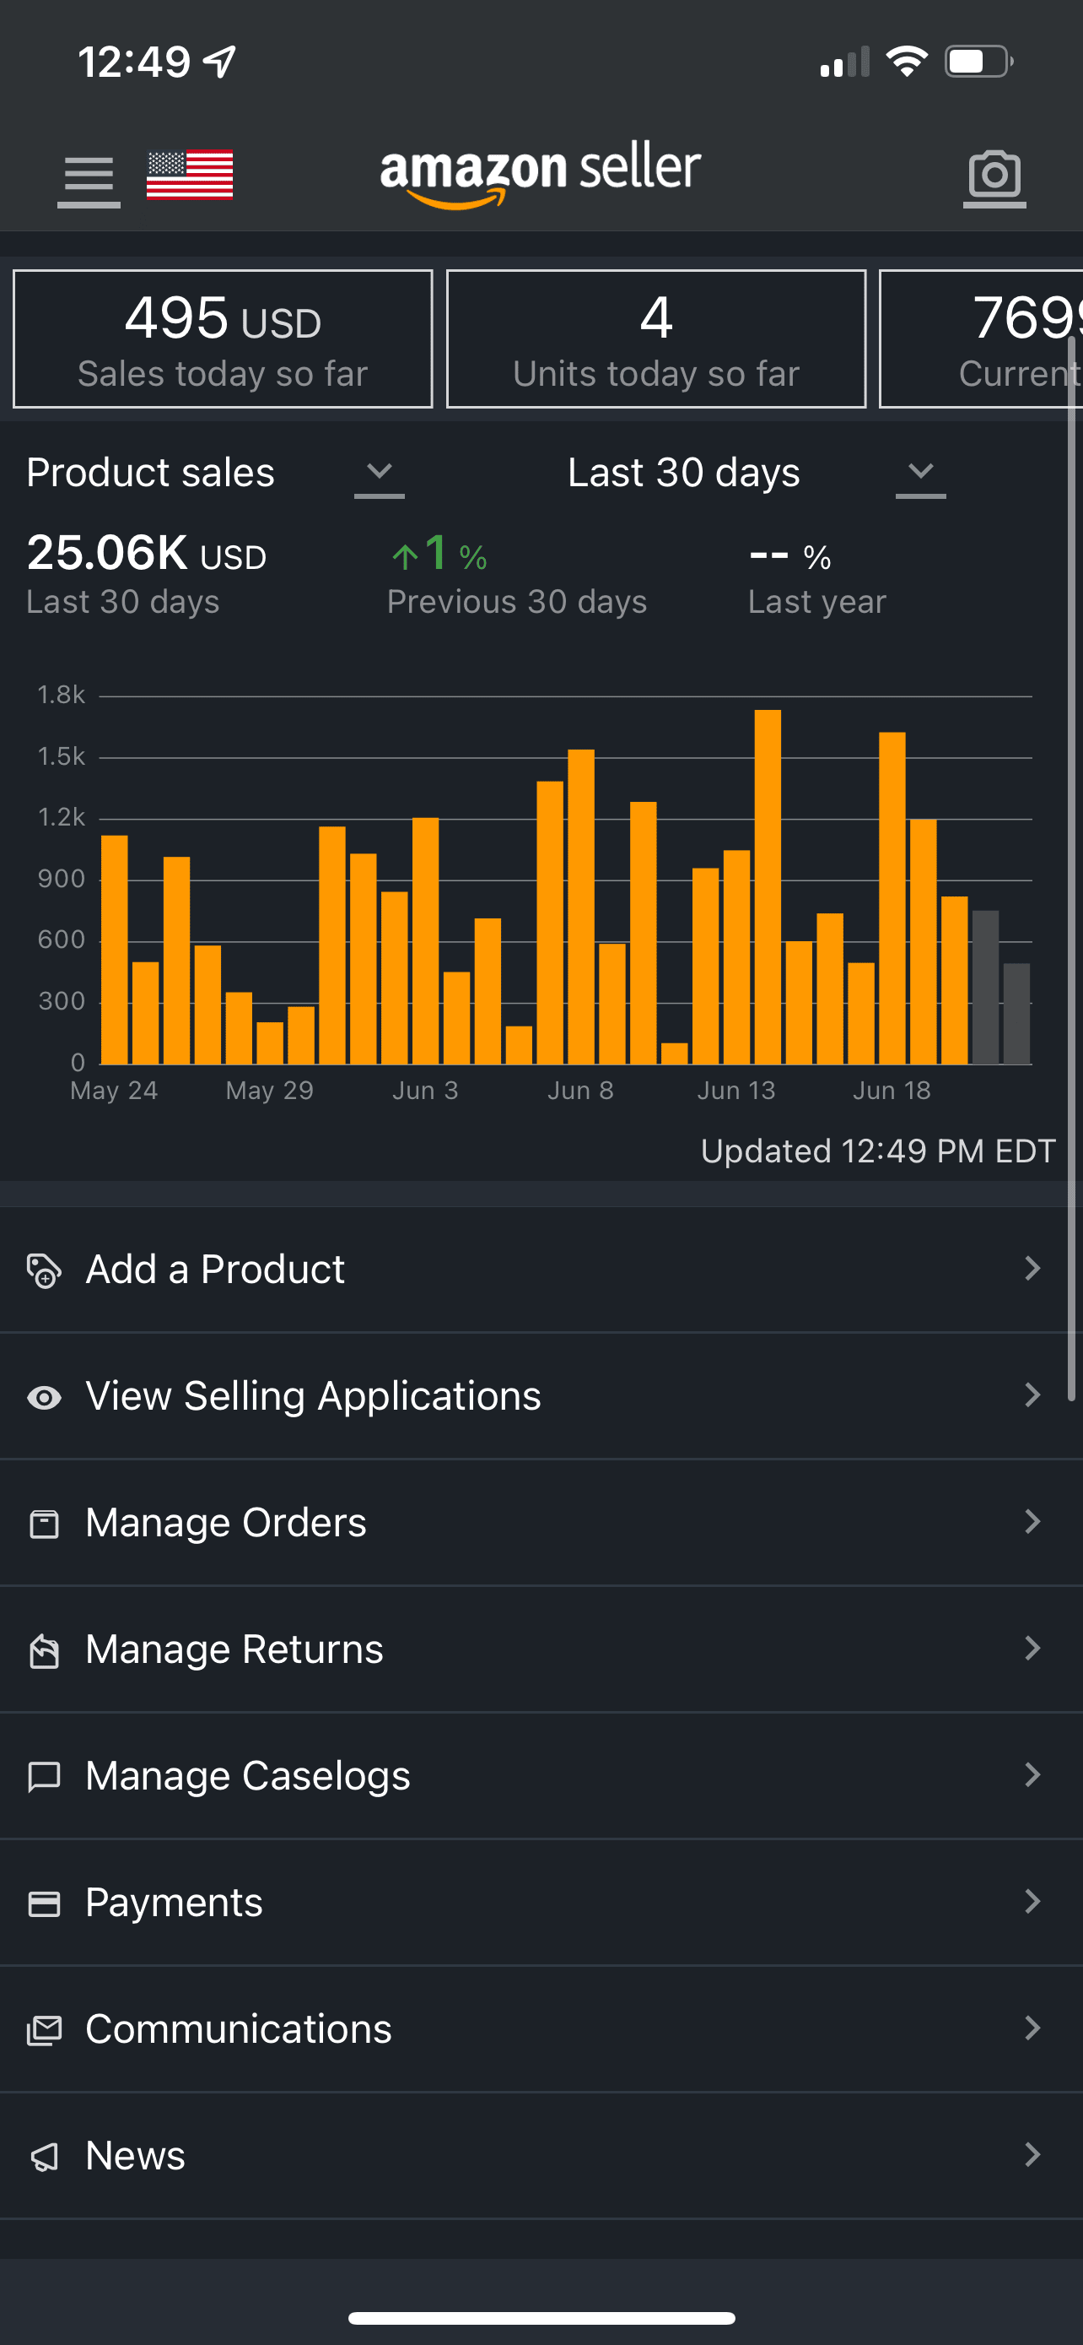The height and width of the screenshot is (2345, 1083).
Task: Tap the eye icon beside Selling Applications
Action: [x=44, y=1396]
